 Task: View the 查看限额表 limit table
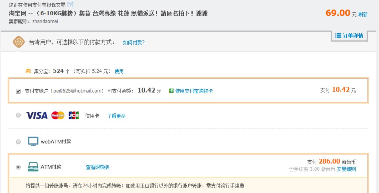98,167
